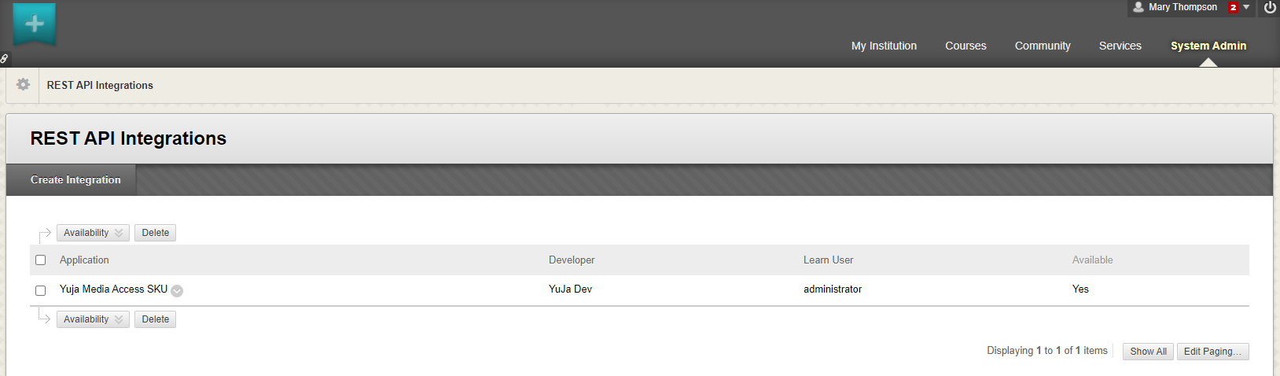1280x376 pixels.
Task: Expand the top Availability dropdown
Action: [x=93, y=233]
